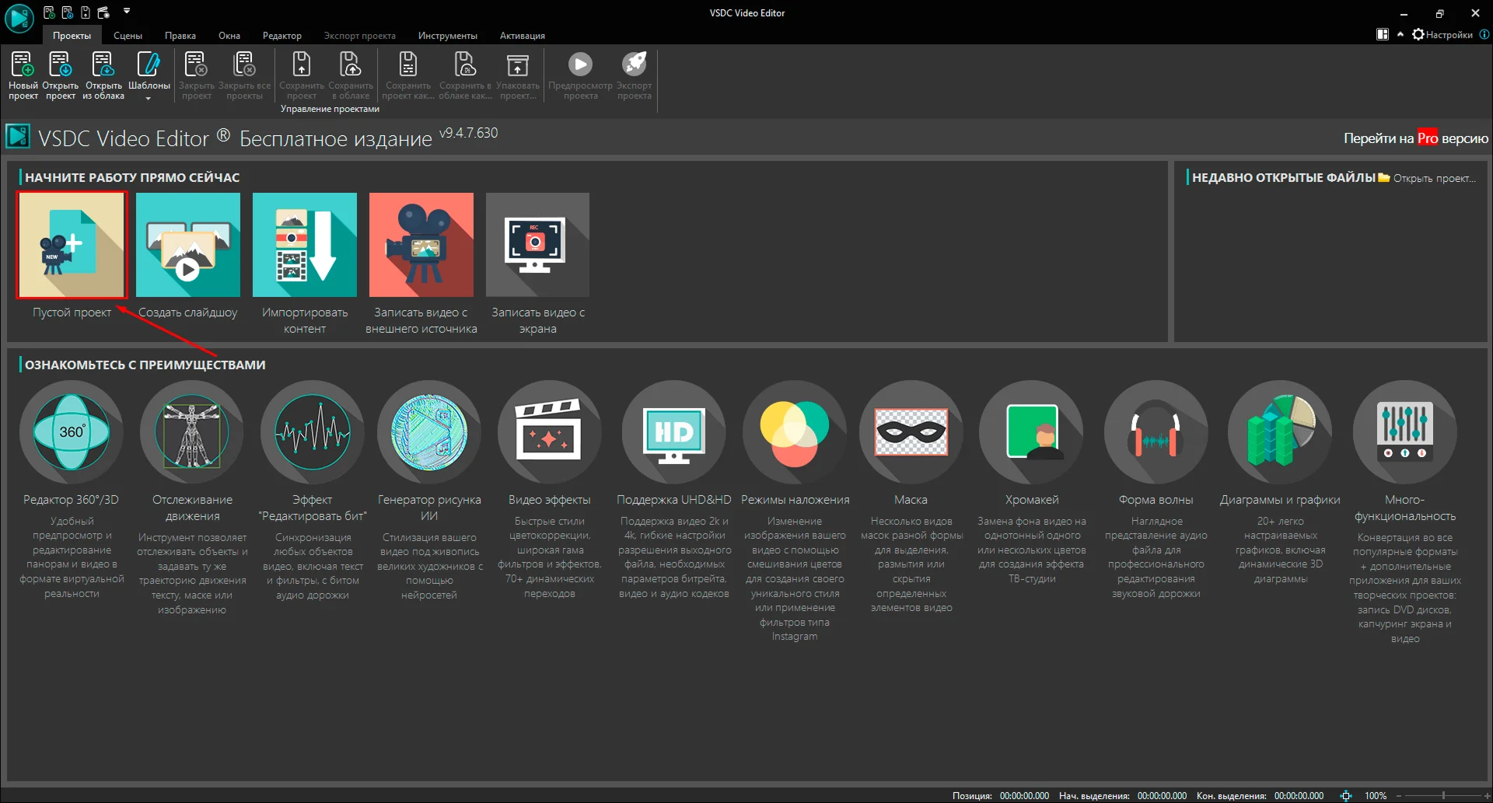Select Записать видео с внешнего источника

click(421, 245)
